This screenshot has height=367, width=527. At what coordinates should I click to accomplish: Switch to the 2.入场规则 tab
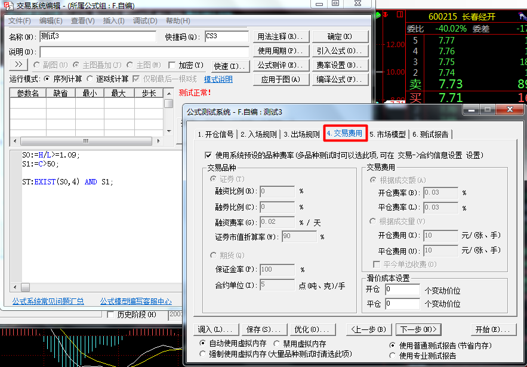click(x=258, y=134)
